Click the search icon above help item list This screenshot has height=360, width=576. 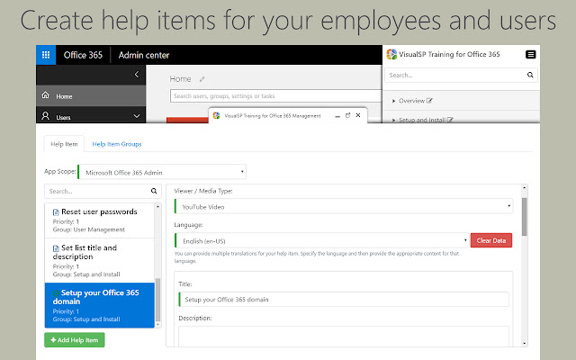154,191
